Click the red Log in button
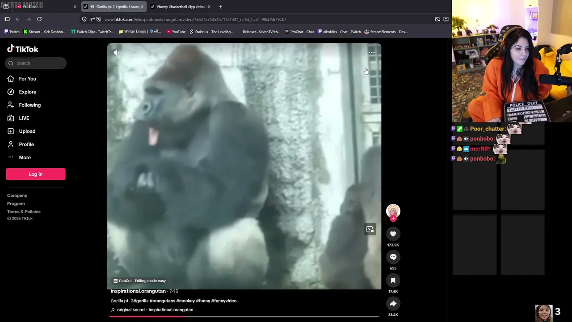 (36, 174)
